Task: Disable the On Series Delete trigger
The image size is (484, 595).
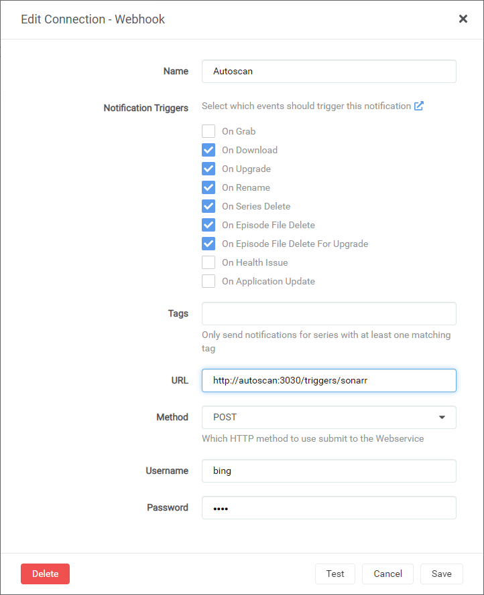Action: [208, 206]
